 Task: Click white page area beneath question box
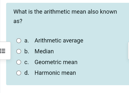pyautogui.click(x=64, y=89)
